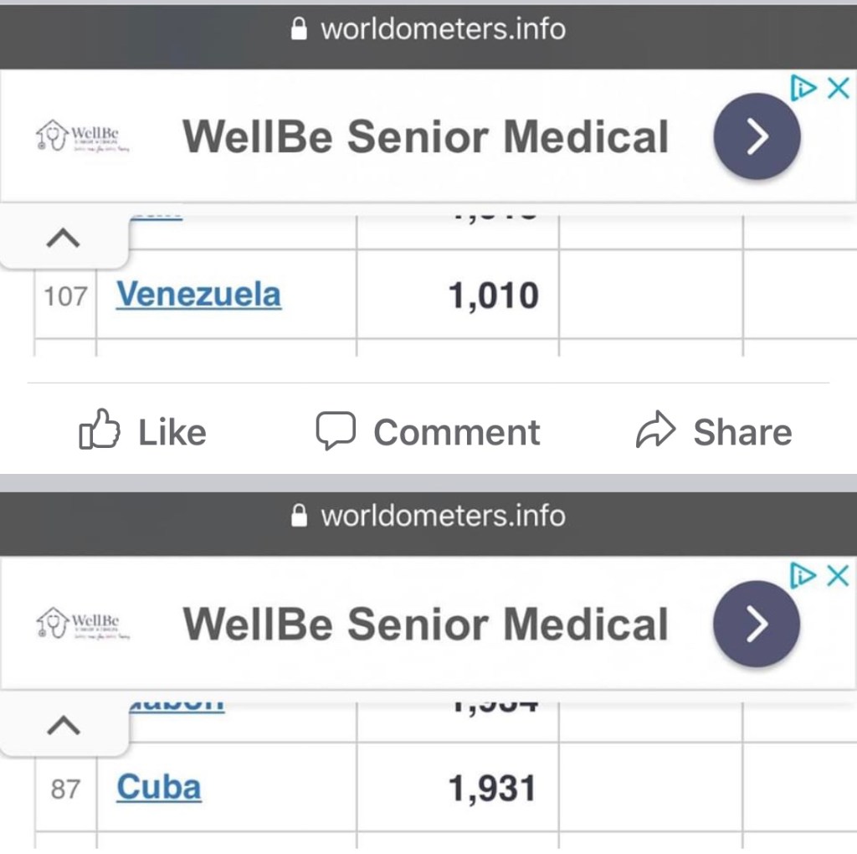
Task: Click the Share arrow icon
Action: click(655, 430)
